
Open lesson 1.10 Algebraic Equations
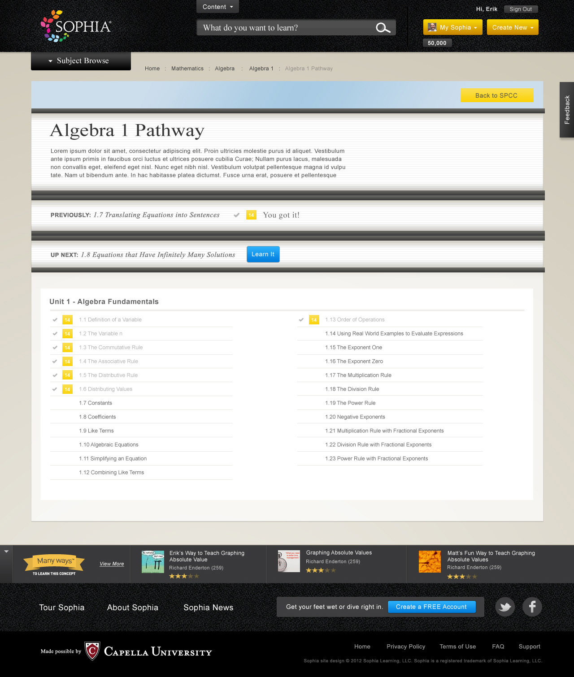click(x=109, y=445)
